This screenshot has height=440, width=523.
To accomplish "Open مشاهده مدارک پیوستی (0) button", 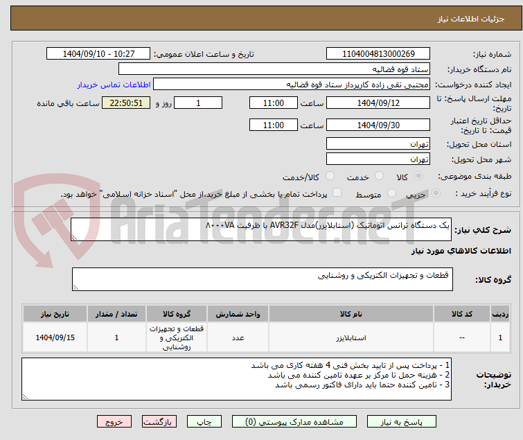I will click(294, 422).
